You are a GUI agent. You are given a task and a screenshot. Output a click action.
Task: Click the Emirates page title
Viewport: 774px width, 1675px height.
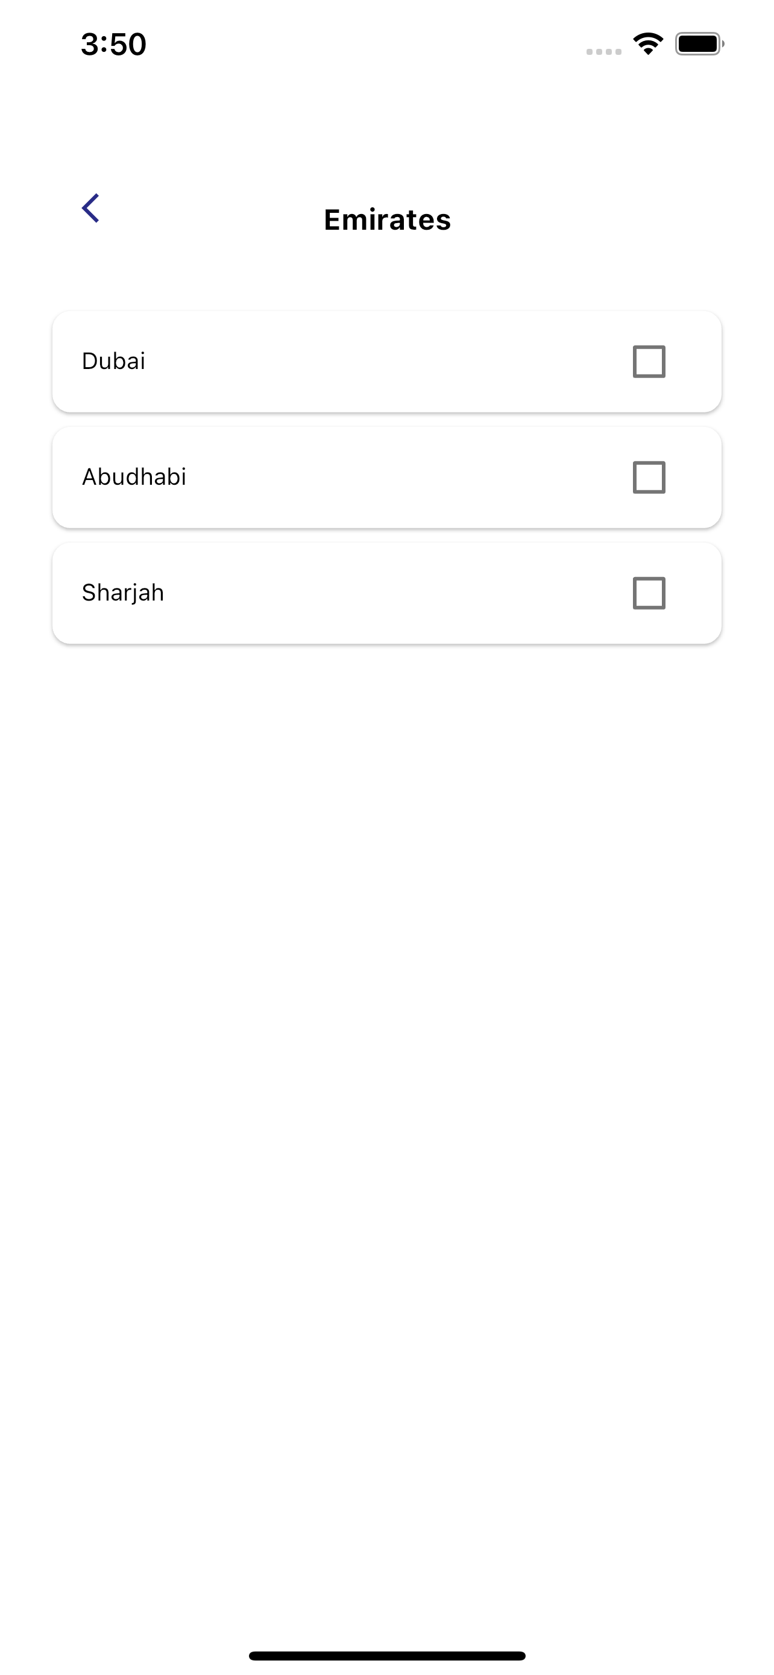point(388,220)
